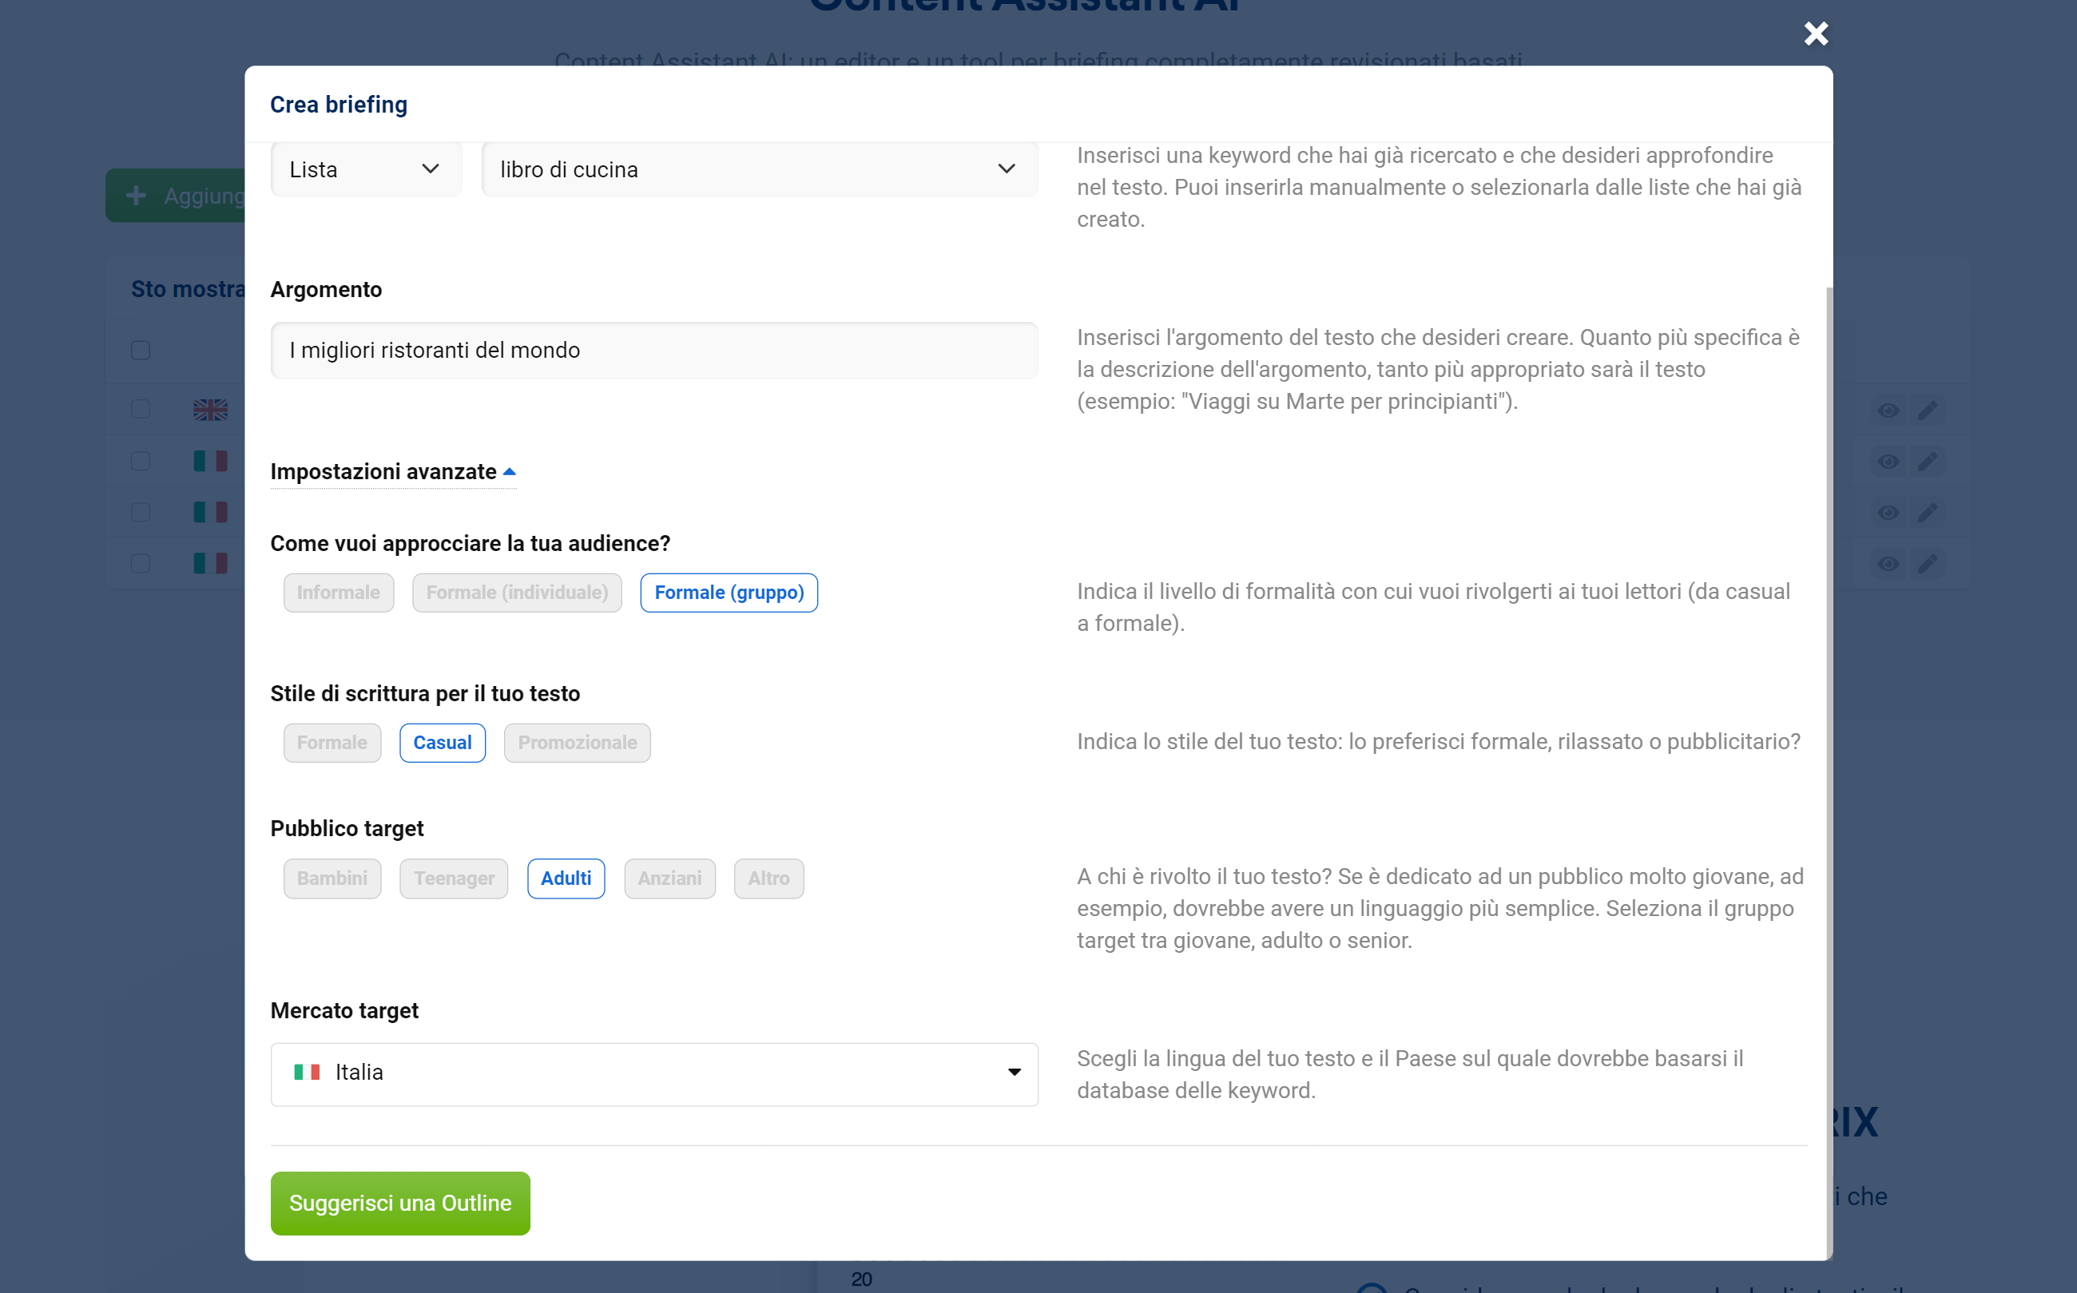Pick Bambini as target audience
Image resolution: width=2077 pixels, height=1293 pixels.
click(332, 879)
